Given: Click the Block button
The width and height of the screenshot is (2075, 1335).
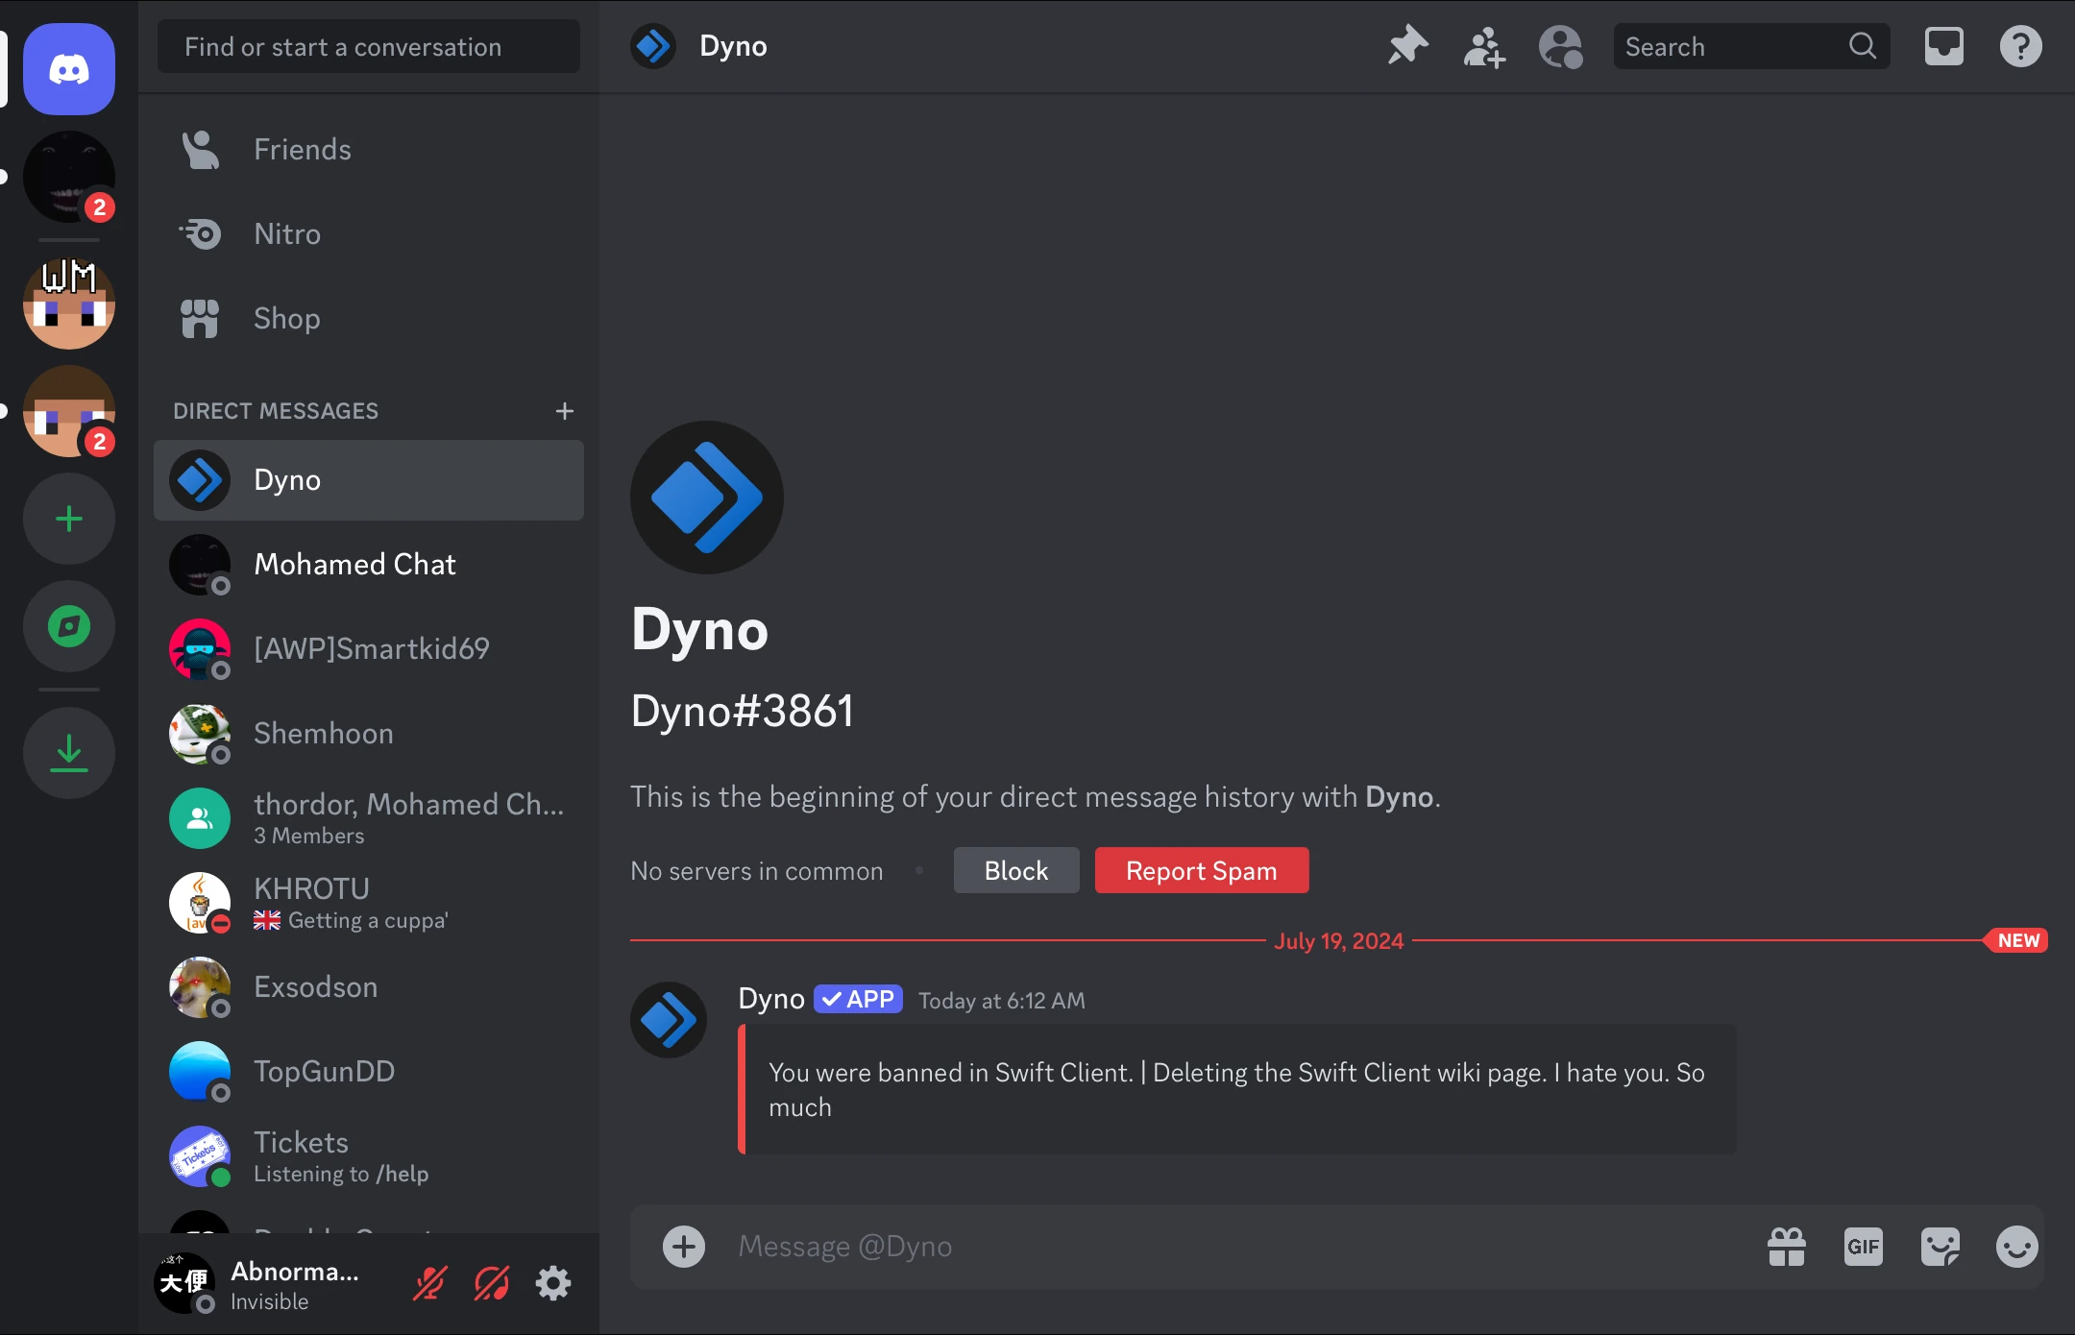Looking at the screenshot, I should coord(1015,870).
